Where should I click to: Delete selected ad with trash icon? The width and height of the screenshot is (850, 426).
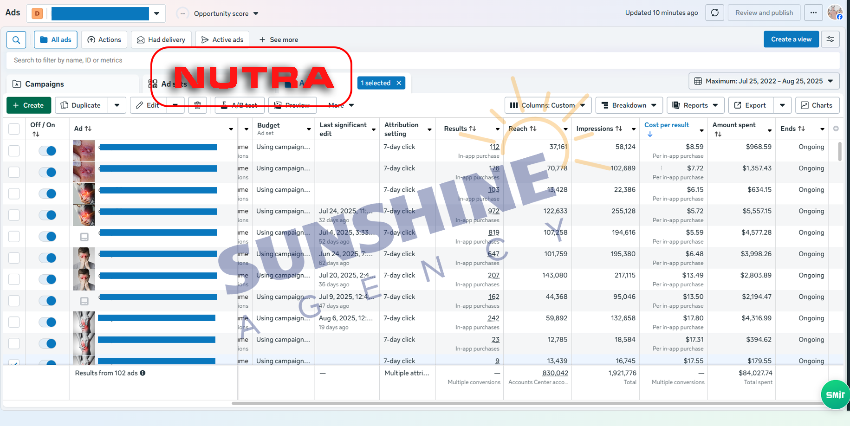[x=197, y=105]
